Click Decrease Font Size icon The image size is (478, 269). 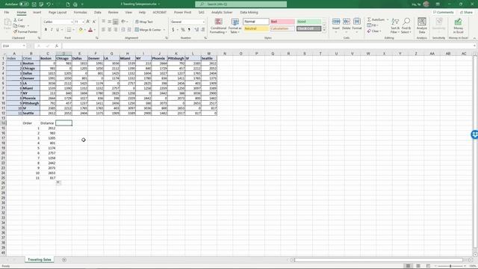tap(94, 22)
